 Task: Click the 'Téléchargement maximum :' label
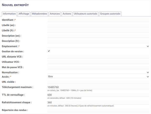[x=17, y=87]
